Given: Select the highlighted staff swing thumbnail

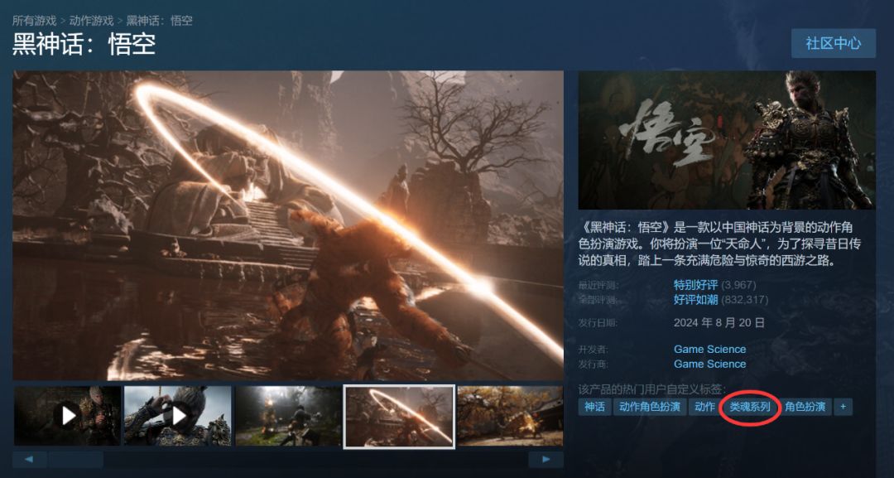Looking at the screenshot, I should tap(399, 417).
